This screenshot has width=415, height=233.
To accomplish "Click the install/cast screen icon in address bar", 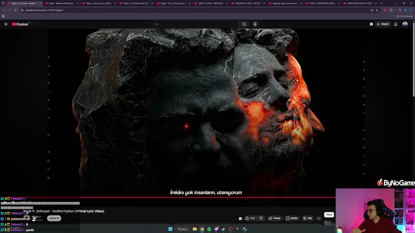I will tap(372, 10).
